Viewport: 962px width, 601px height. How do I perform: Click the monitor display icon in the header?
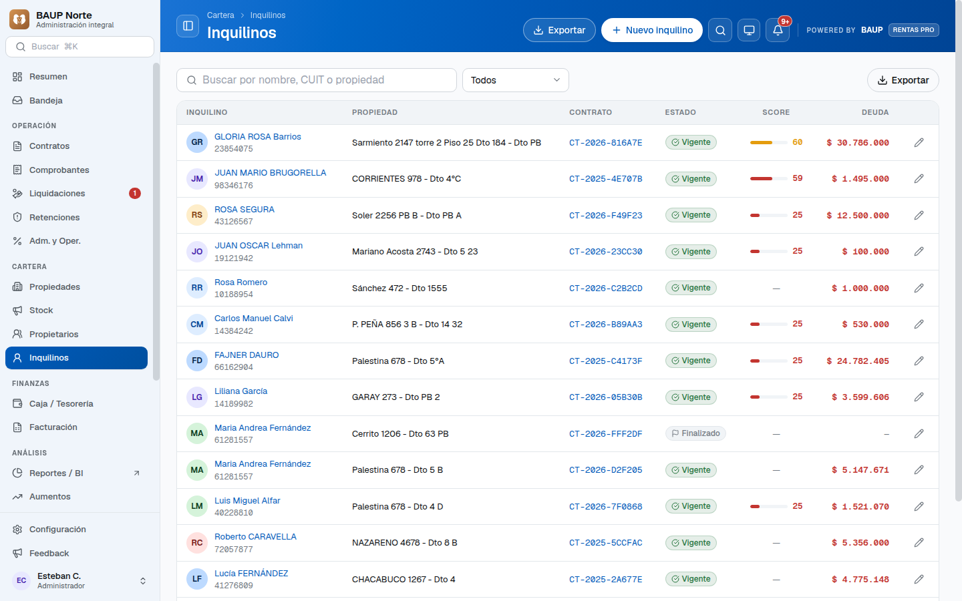[x=749, y=30]
